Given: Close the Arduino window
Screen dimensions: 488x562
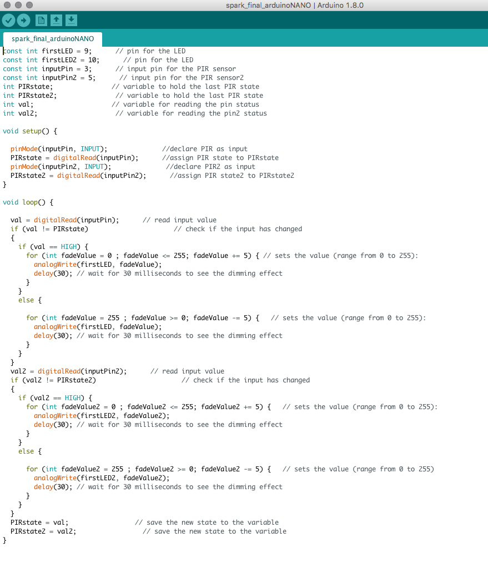Looking at the screenshot, I should 7,5.
